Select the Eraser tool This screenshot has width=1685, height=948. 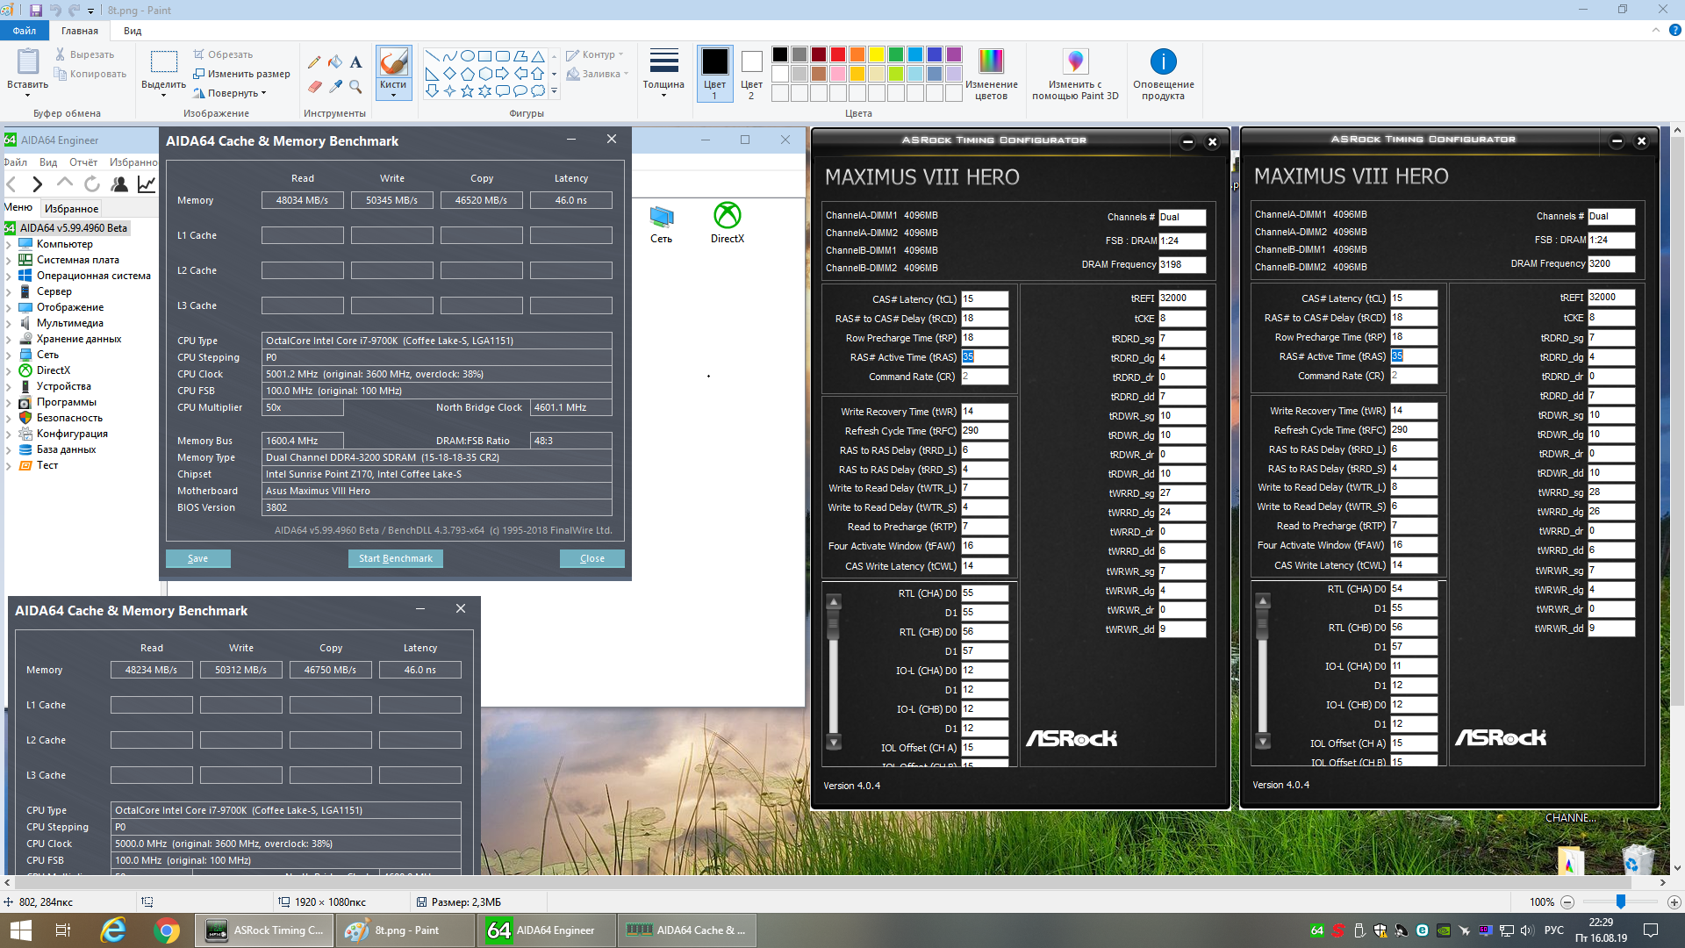[x=314, y=86]
